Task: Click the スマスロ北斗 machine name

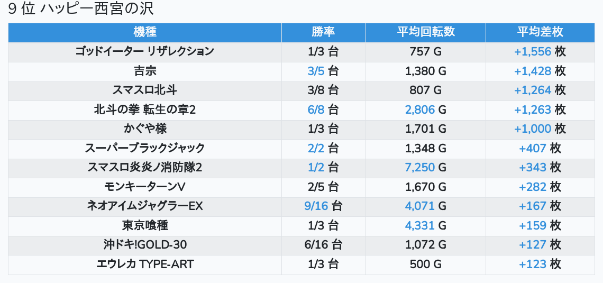Action: (x=145, y=90)
